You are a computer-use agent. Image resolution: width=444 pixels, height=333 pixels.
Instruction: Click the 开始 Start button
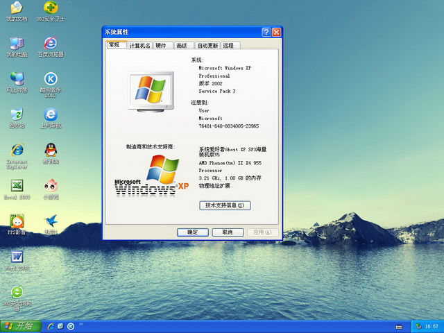click(x=21, y=327)
